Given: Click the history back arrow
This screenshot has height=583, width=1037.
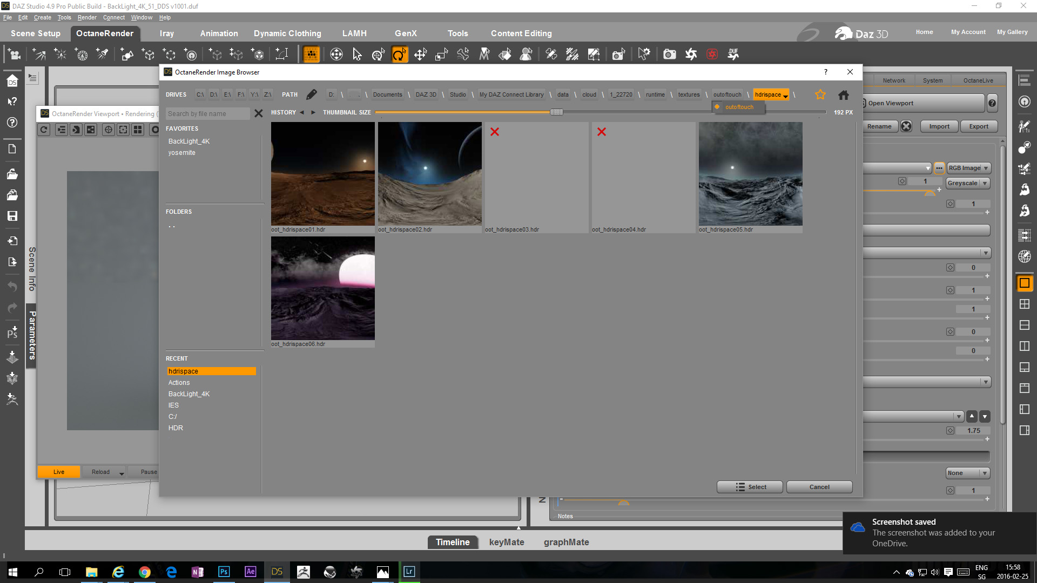Looking at the screenshot, I should pos(302,112).
